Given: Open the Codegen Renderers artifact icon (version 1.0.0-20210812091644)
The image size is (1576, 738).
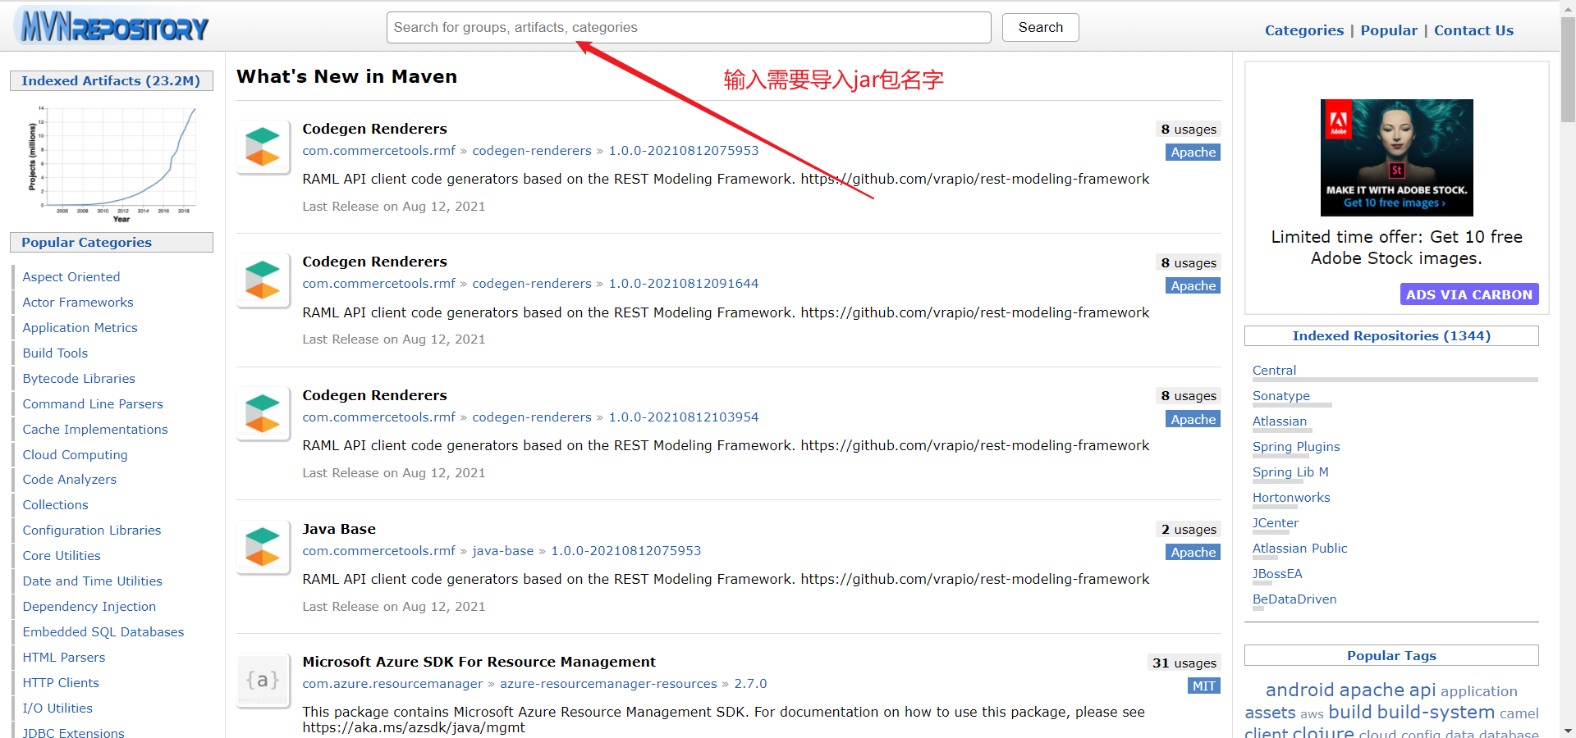Looking at the screenshot, I should click(263, 280).
